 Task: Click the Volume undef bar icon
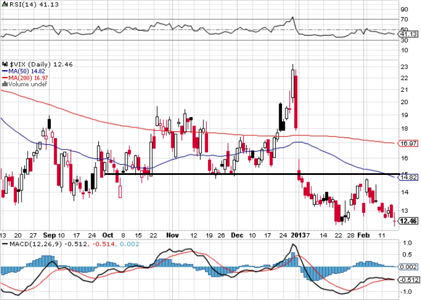(x=5, y=84)
